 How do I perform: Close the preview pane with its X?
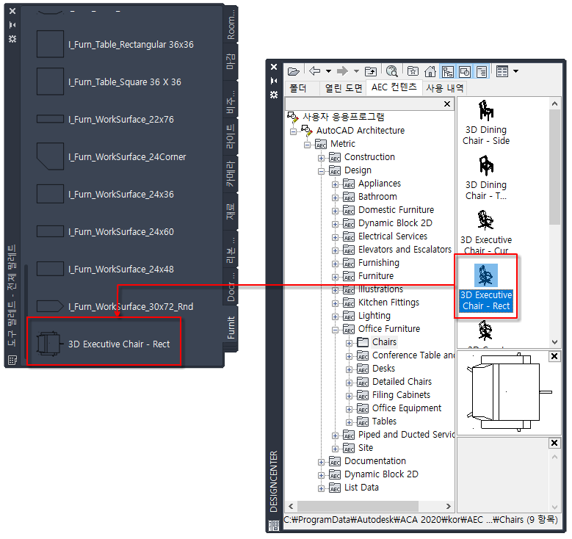(x=554, y=356)
